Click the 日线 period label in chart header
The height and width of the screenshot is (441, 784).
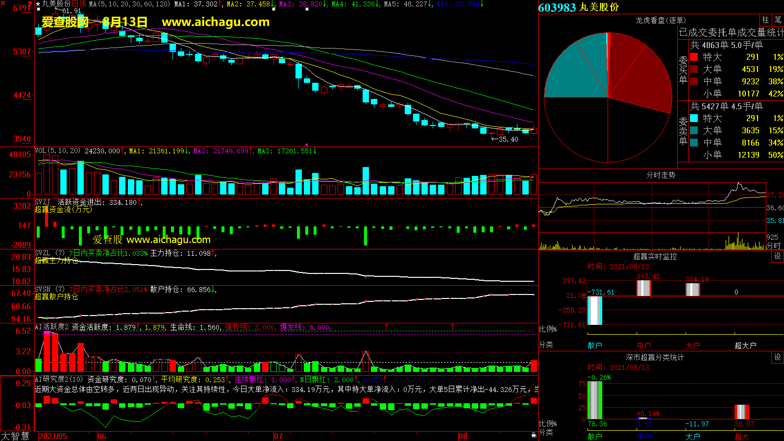pos(79,4)
